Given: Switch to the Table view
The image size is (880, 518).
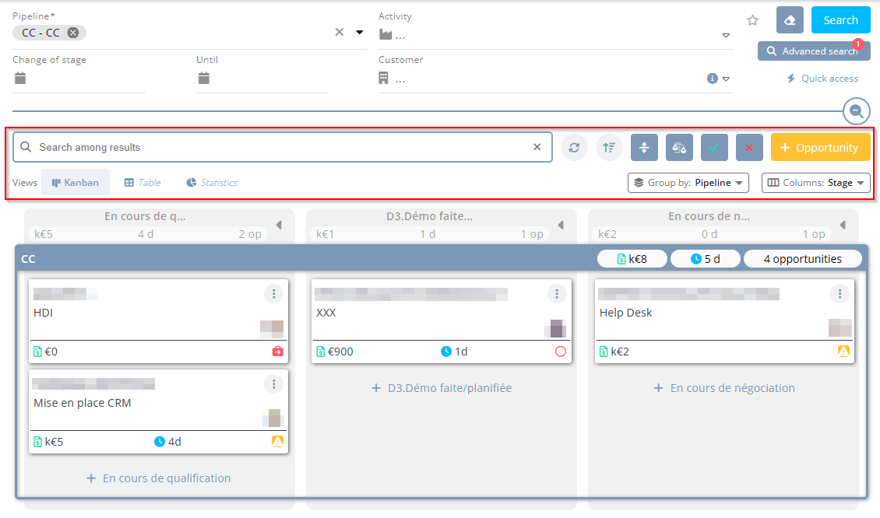Looking at the screenshot, I should (143, 183).
